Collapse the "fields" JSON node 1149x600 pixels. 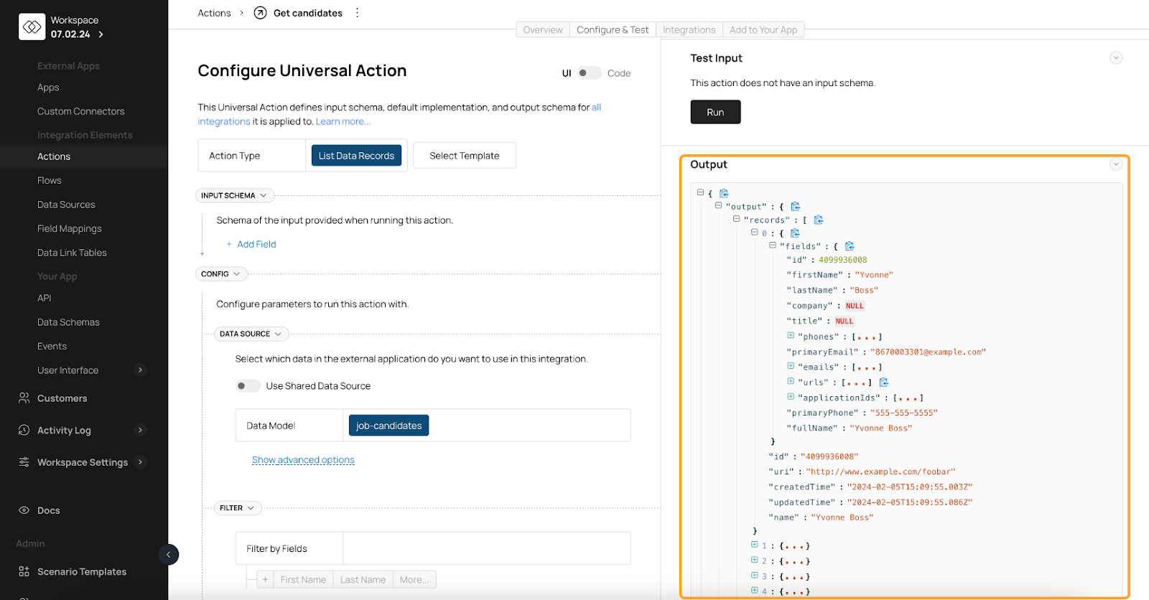(773, 245)
